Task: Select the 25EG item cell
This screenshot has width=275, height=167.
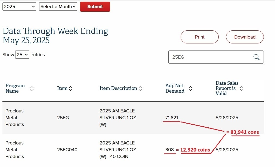Action: pyautogui.click(x=63, y=118)
